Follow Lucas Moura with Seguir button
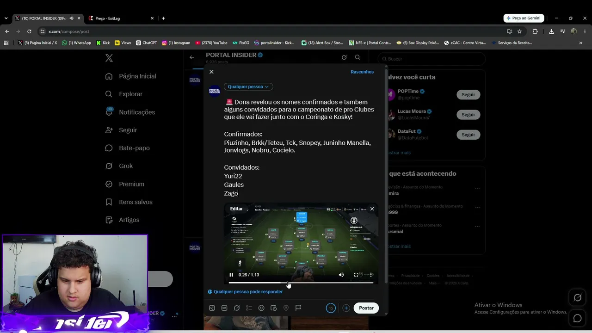 tap(468, 115)
